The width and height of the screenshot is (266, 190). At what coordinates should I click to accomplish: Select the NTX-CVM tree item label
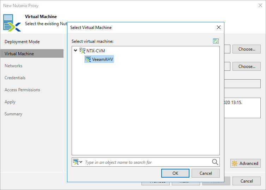(x=96, y=51)
